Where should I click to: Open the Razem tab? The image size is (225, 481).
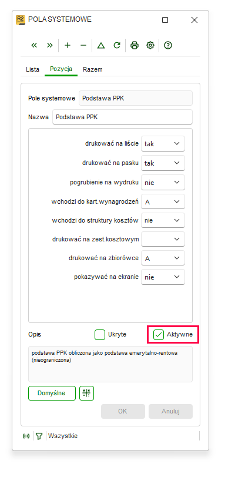93,69
